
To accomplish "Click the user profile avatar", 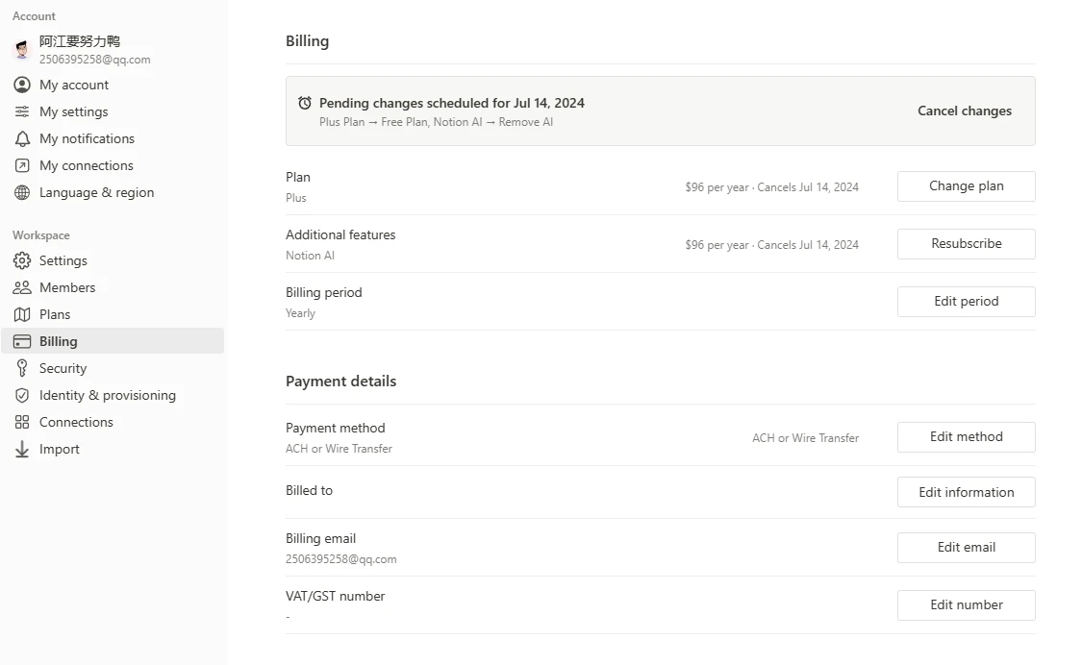I will (22, 50).
